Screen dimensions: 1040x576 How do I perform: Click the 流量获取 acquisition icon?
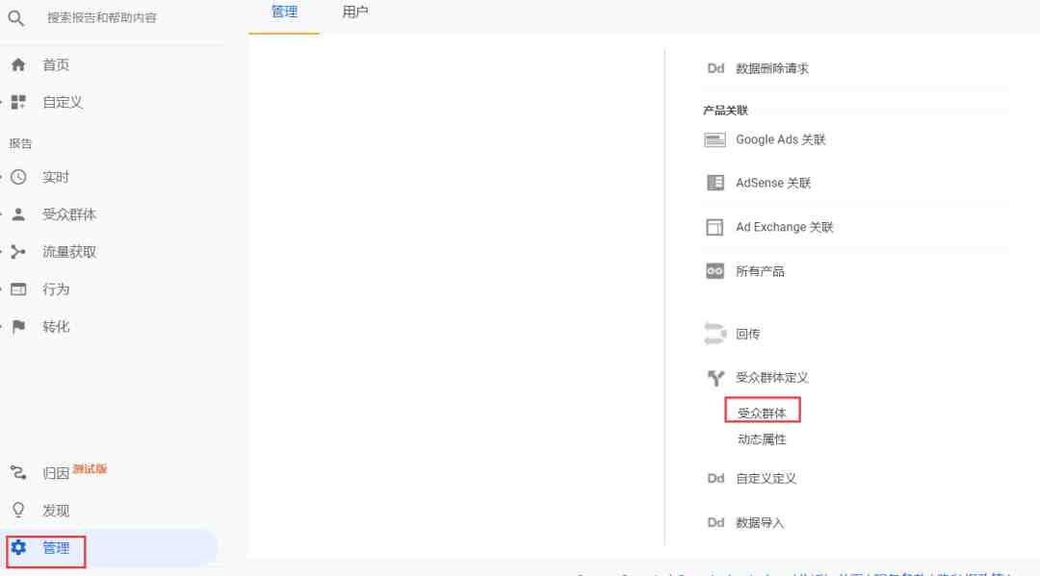18,252
